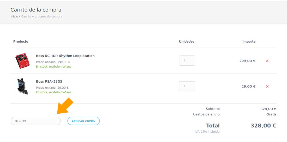Select the 'Carrito y proceso de compra' breadcrumb

click(42, 16)
